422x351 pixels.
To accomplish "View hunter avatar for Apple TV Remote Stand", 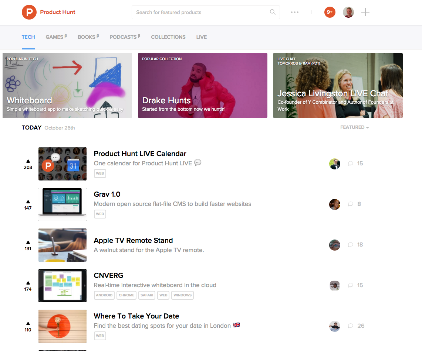I will (x=335, y=245).
